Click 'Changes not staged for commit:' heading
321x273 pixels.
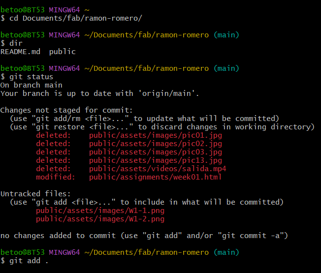click(66, 110)
